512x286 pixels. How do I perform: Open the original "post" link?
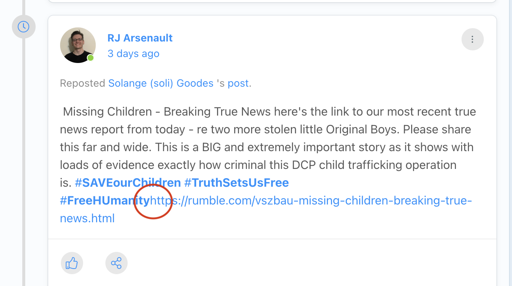coord(238,83)
